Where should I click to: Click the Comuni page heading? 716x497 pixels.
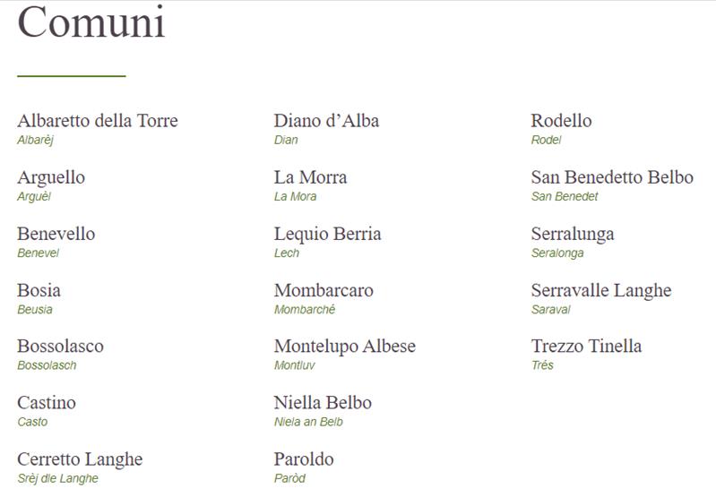click(x=91, y=21)
